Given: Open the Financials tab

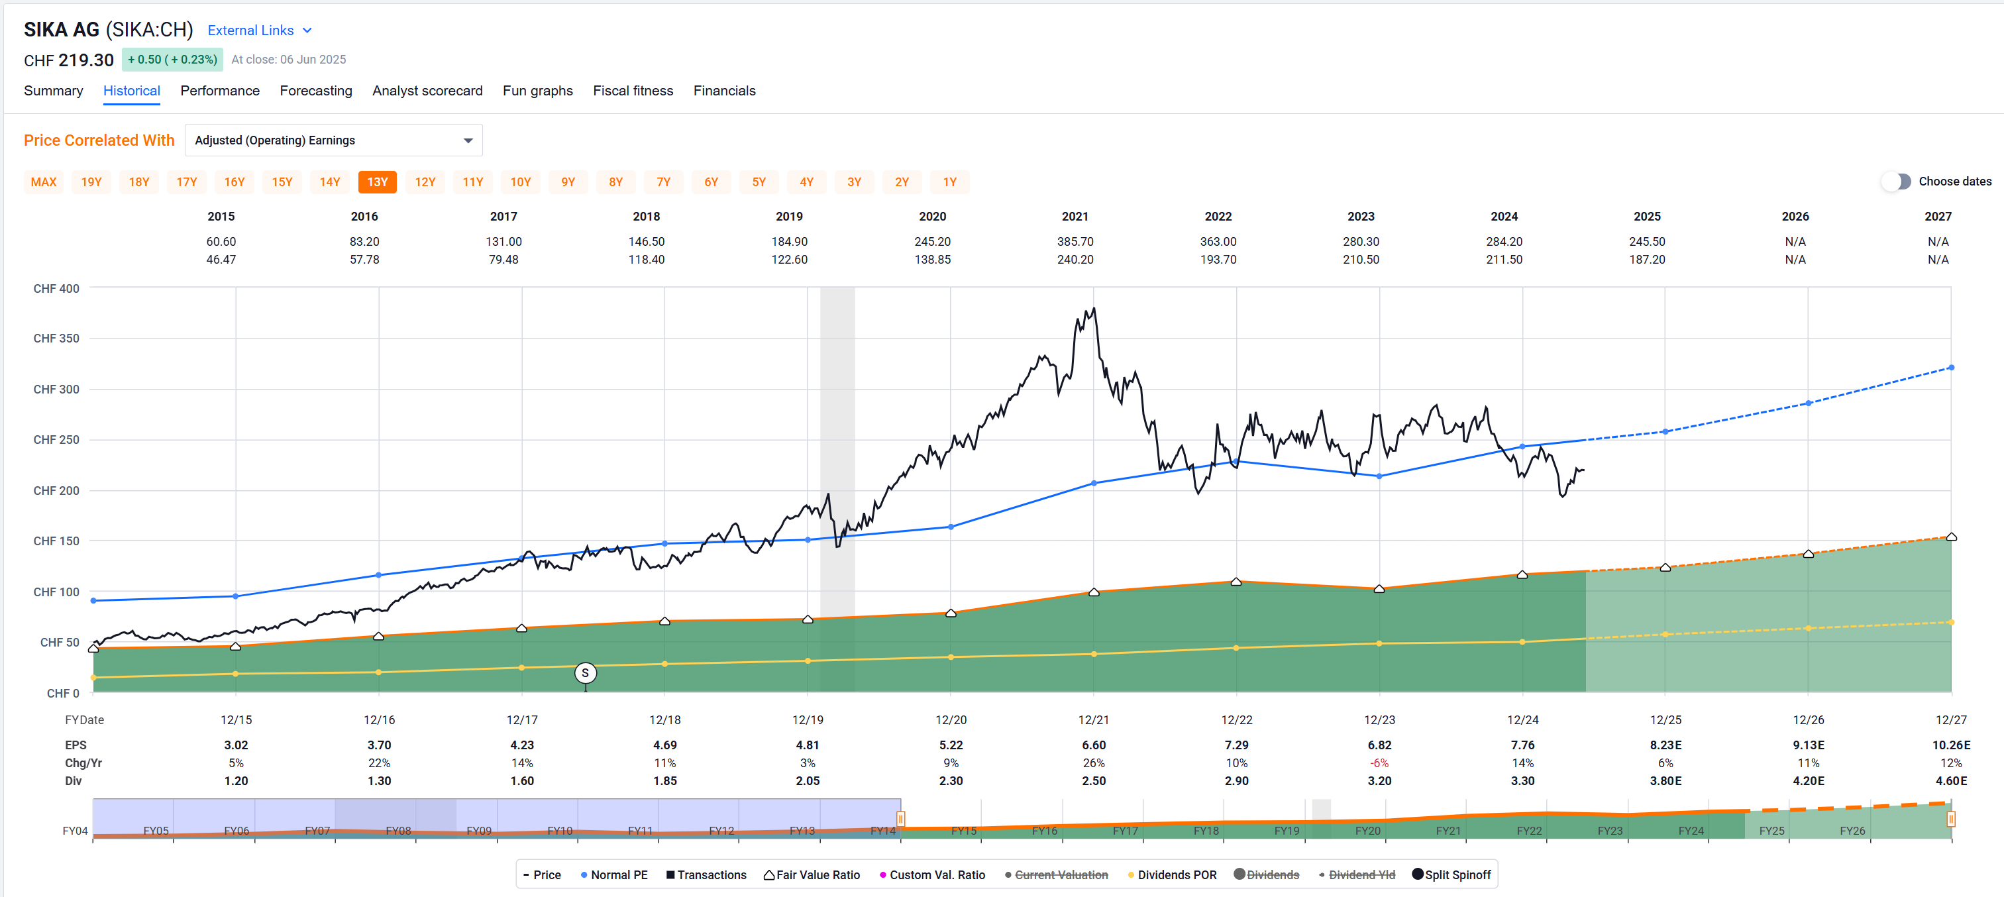Looking at the screenshot, I should (x=724, y=91).
